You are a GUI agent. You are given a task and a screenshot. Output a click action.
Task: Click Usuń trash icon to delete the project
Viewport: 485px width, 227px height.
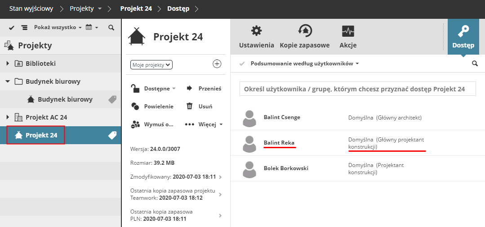coord(190,106)
